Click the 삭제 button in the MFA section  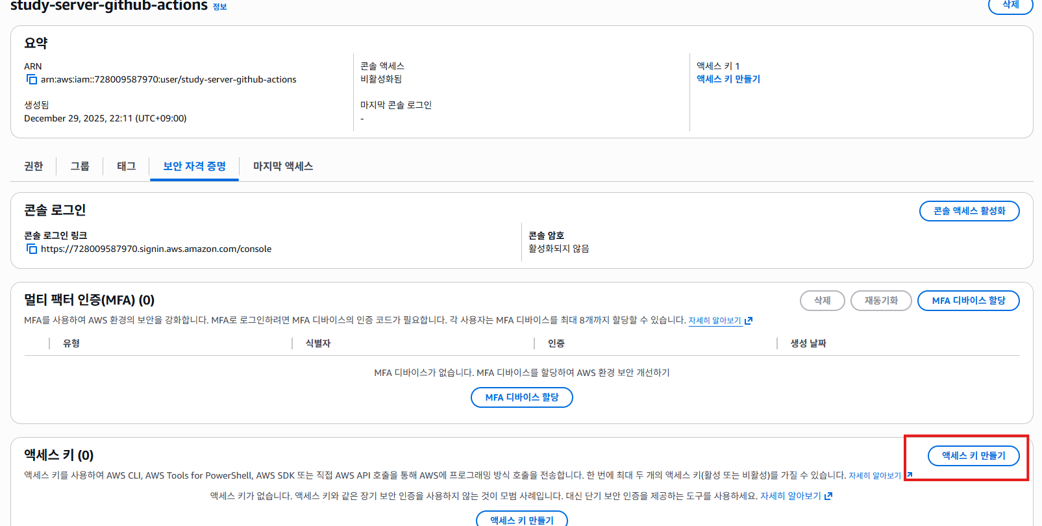822,301
